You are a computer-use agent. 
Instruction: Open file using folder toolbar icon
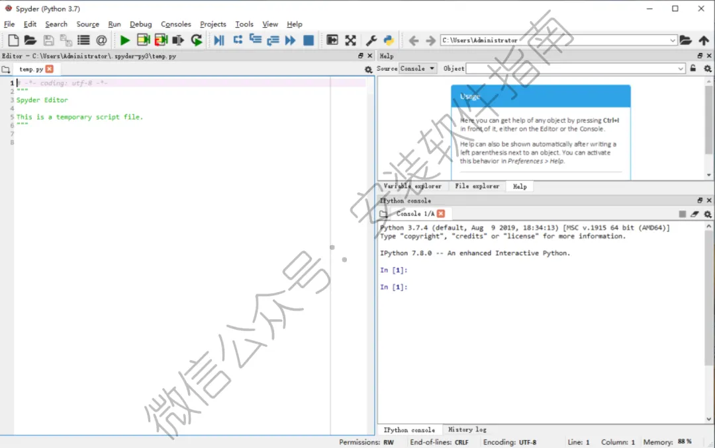(30, 40)
